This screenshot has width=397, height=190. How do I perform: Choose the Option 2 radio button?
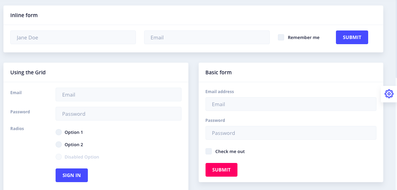58,144
